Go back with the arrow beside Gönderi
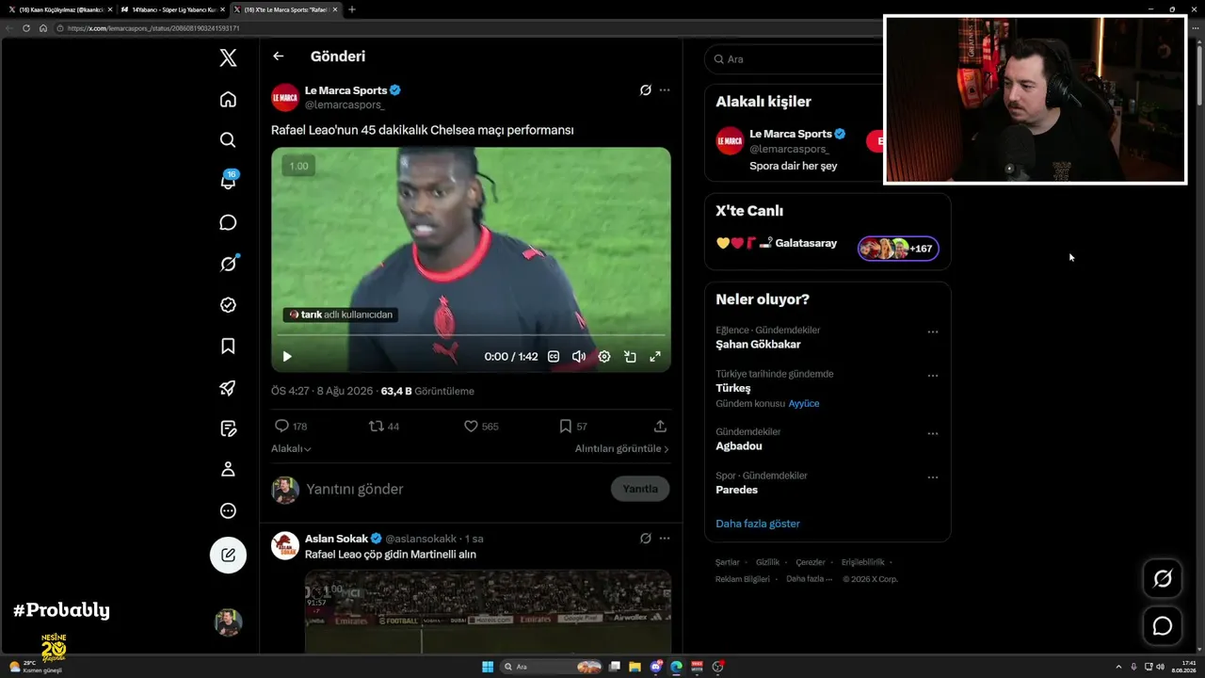Screen dimensions: 1205x678 tap(279, 56)
